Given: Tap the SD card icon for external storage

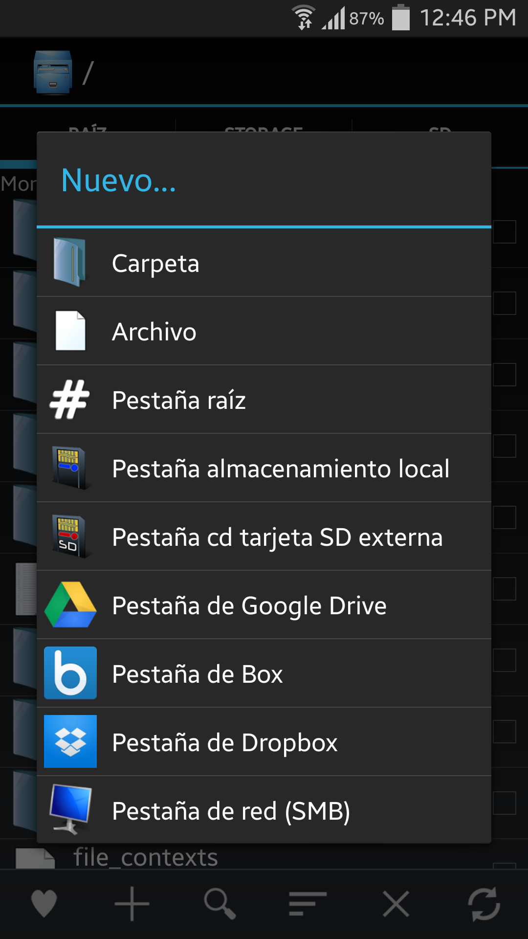Looking at the screenshot, I should click(70, 537).
